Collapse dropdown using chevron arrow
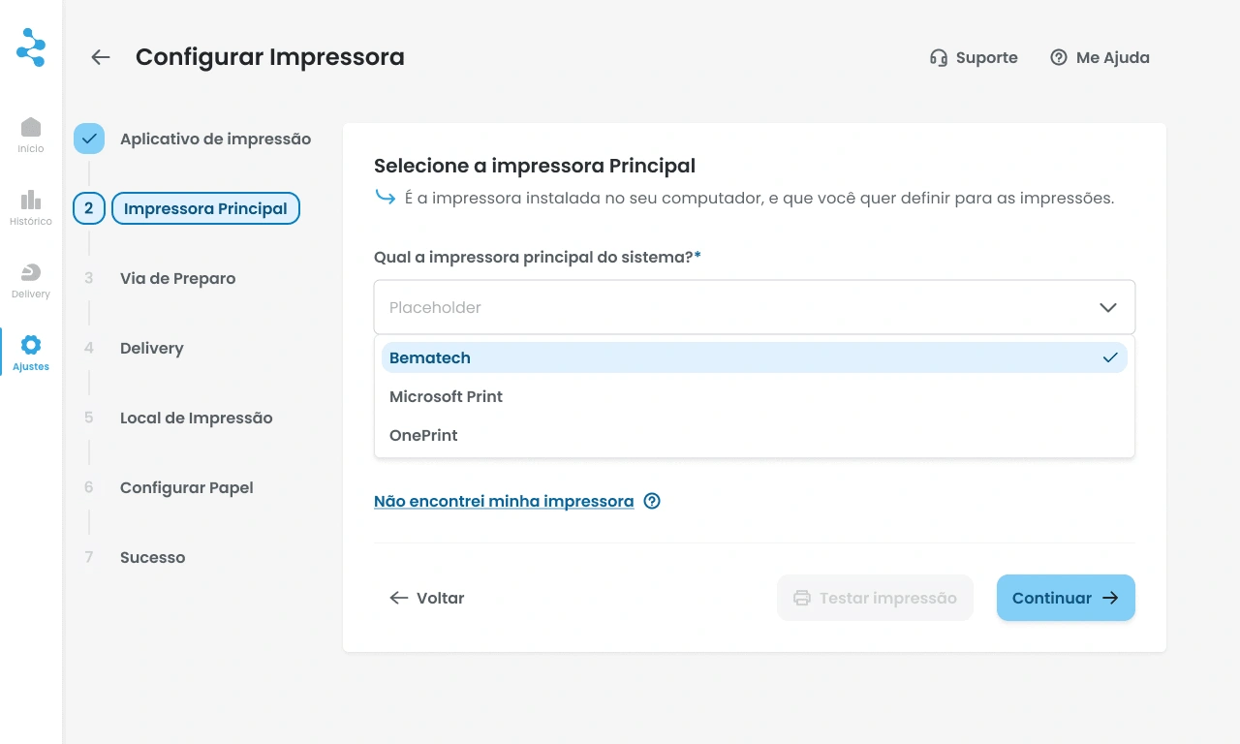 pyautogui.click(x=1108, y=307)
